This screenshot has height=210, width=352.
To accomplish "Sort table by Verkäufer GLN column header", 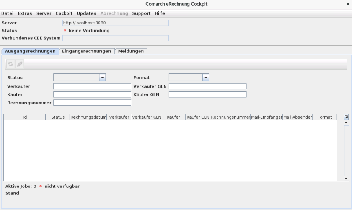I will coord(147,117).
